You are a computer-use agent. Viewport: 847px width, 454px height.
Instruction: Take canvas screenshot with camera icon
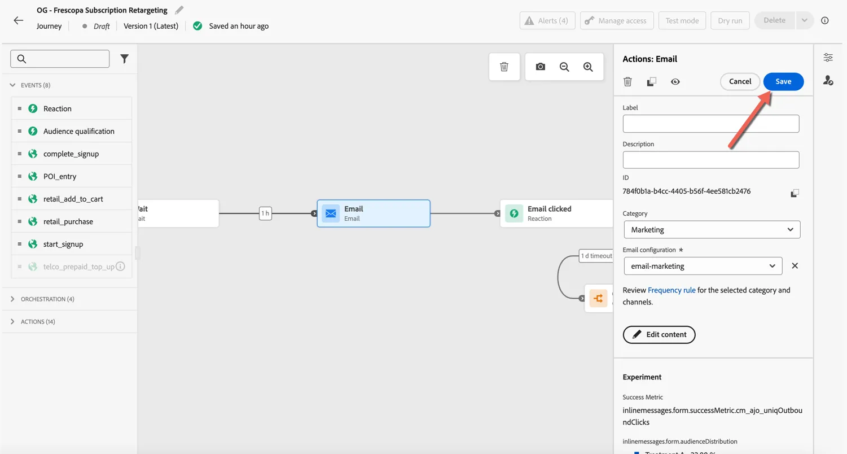coord(541,67)
